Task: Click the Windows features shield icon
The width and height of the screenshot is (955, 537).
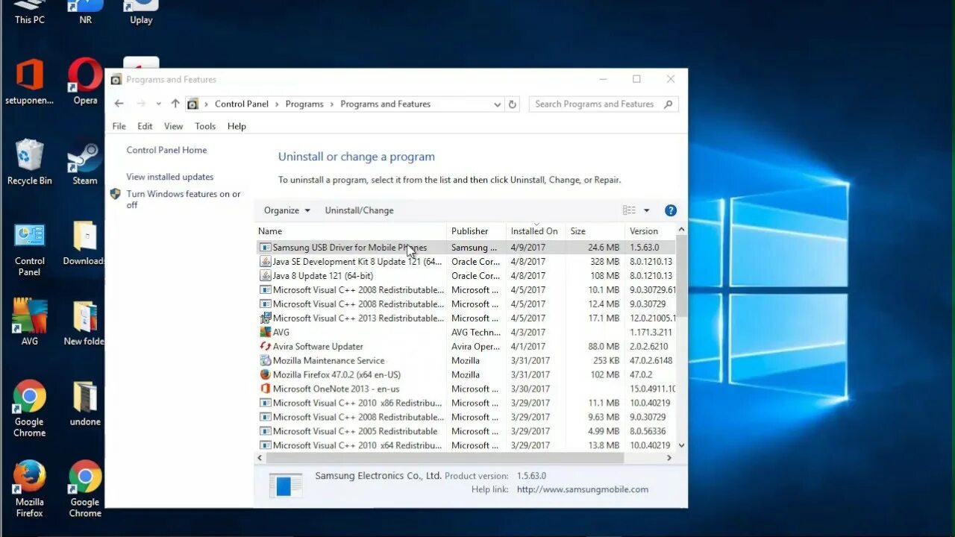Action: click(x=116, y=194)
